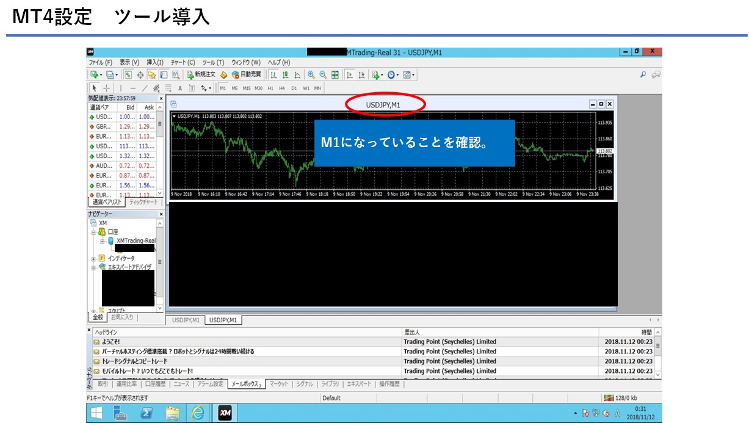Toggle the Data Window crosshair-circle icon
Viewport: 749px width, 423px height.
(140, 75)
